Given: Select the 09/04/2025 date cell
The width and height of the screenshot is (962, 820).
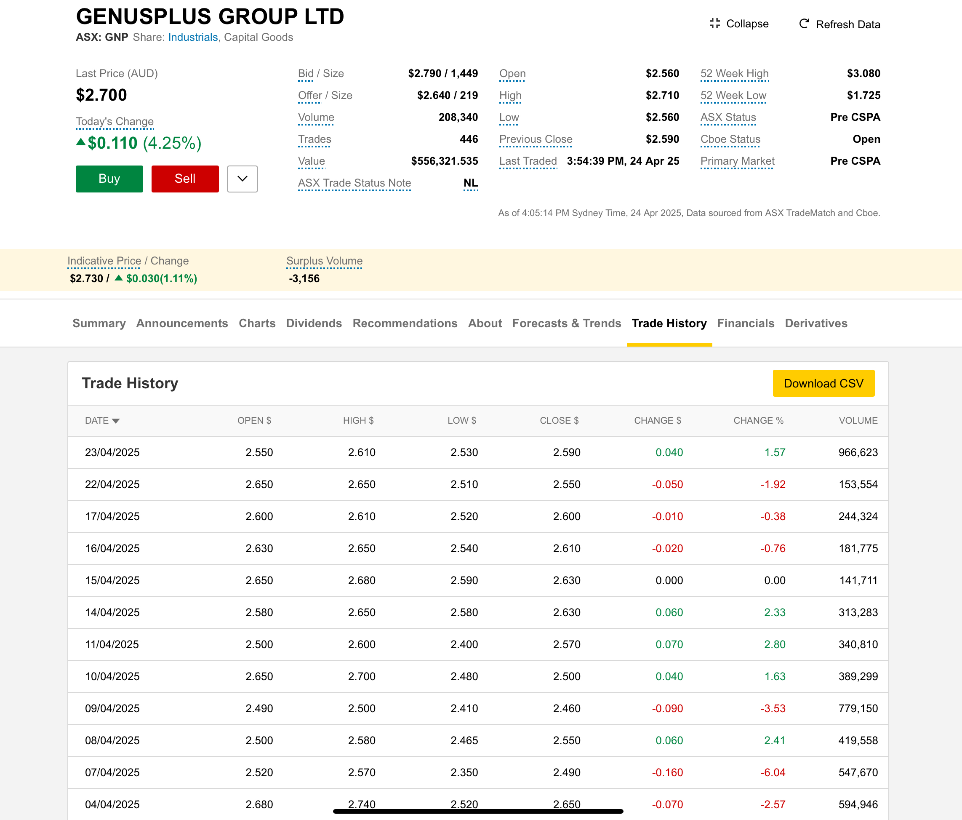Looking at the screenshot, I should click(112, 708).
